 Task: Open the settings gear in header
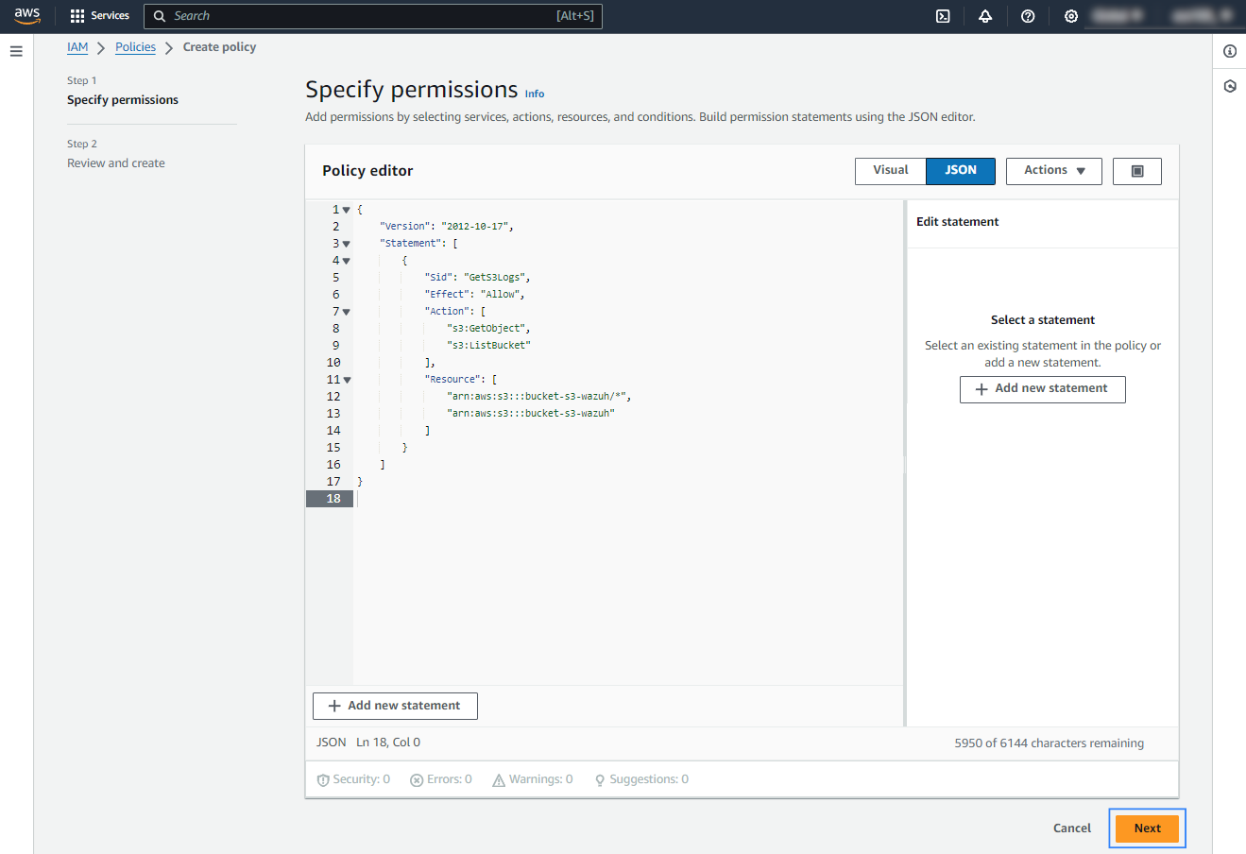tap(1070, 16)
